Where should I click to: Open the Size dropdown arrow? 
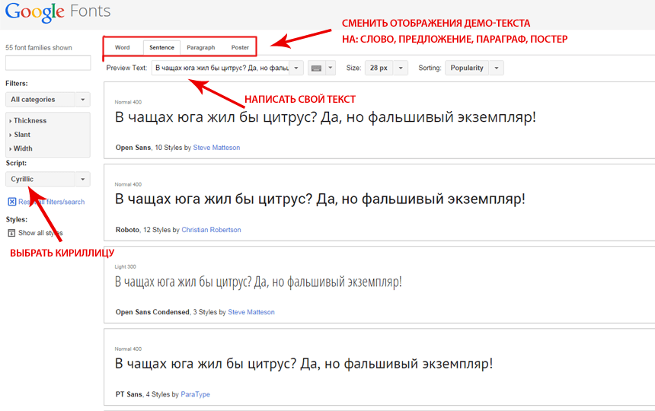(401, 68)
